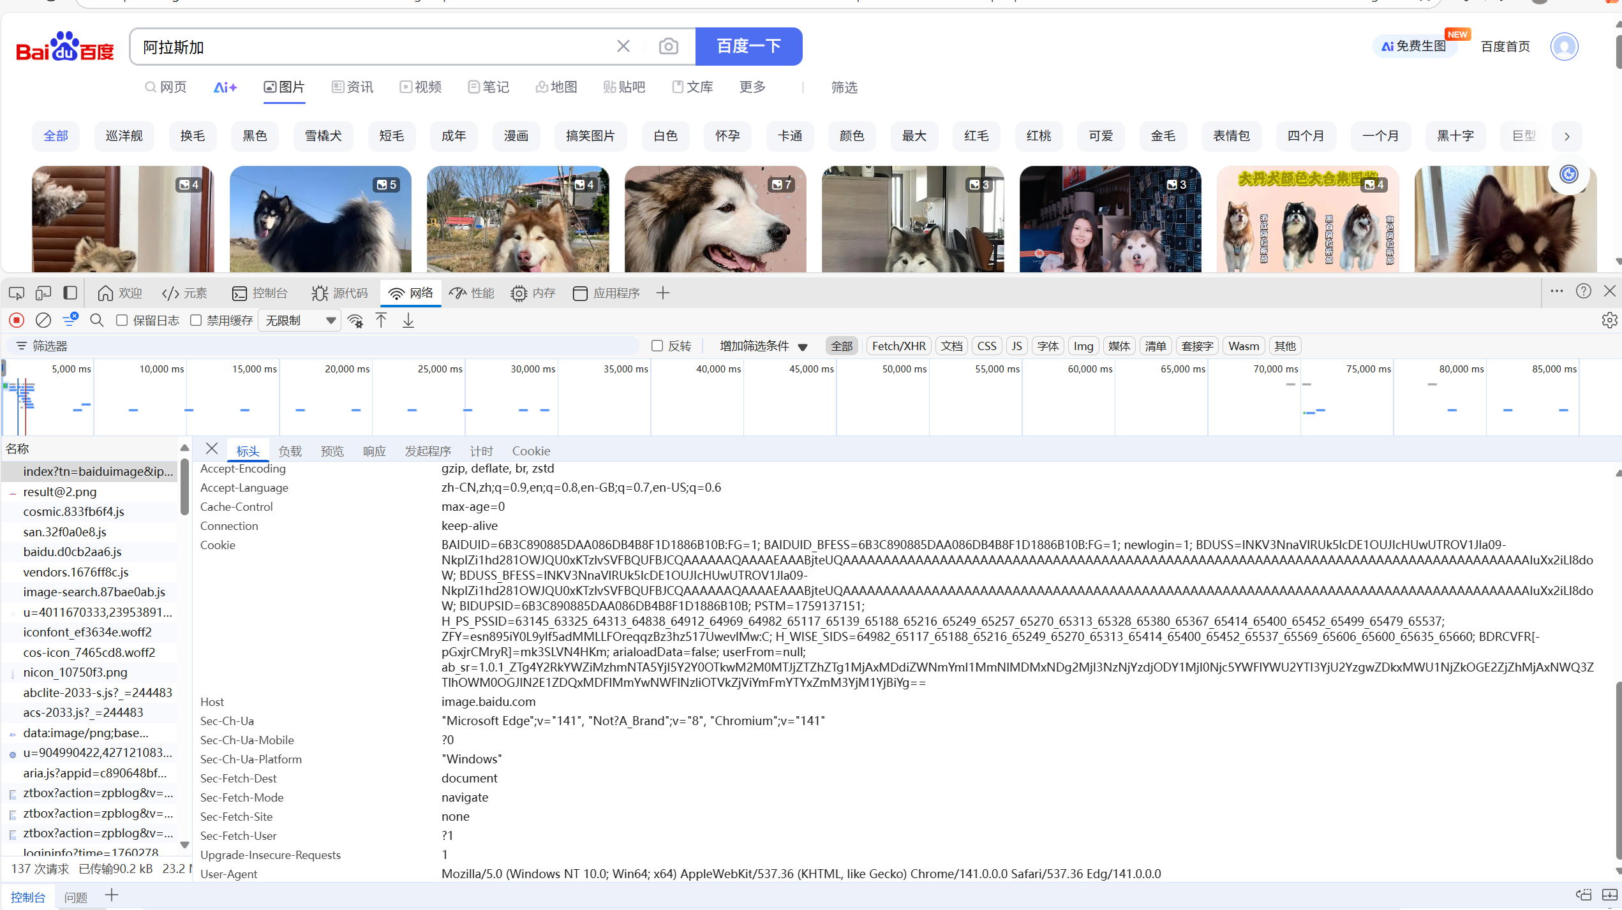The image size is (1622, 910).
Task: Click the network conditions wifi-gear icon
Action: pos(355,320)
